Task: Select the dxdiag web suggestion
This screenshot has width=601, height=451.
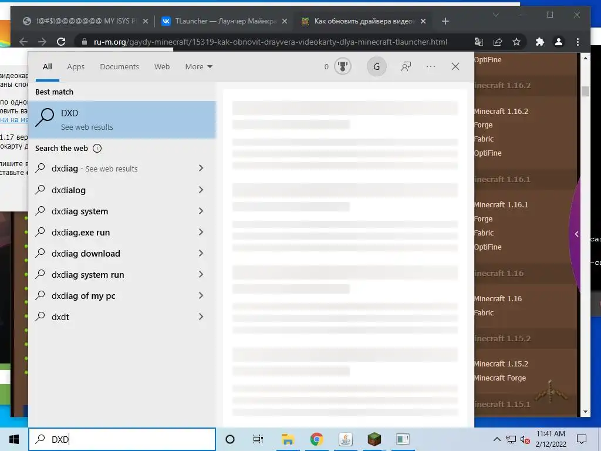Action: coord(122,169)
